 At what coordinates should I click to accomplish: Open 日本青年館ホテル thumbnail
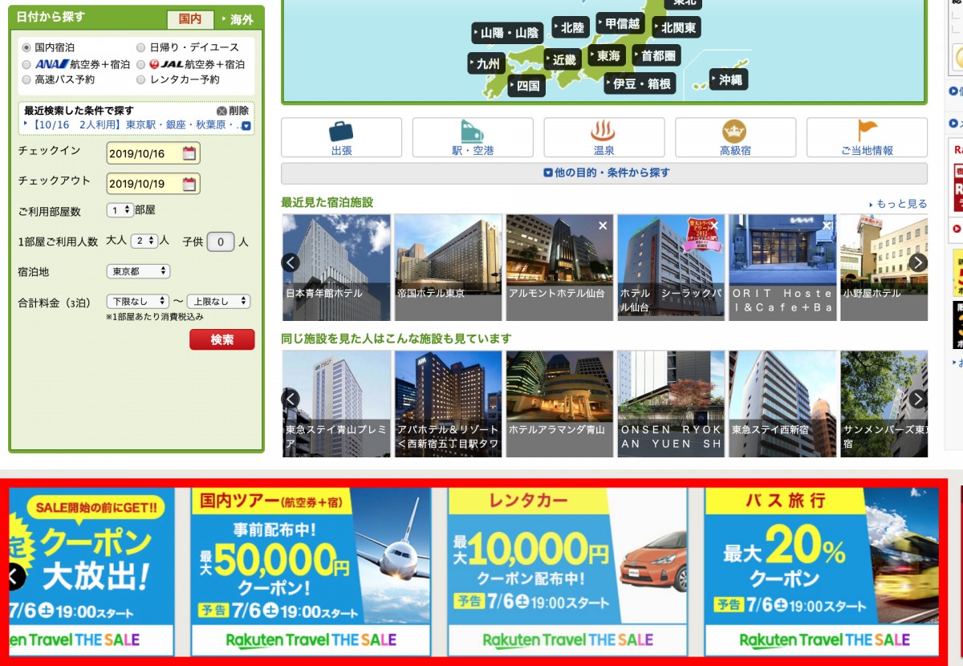336,267
